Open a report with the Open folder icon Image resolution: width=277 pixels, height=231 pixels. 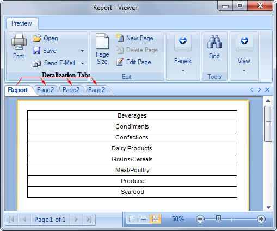(37, 38)
